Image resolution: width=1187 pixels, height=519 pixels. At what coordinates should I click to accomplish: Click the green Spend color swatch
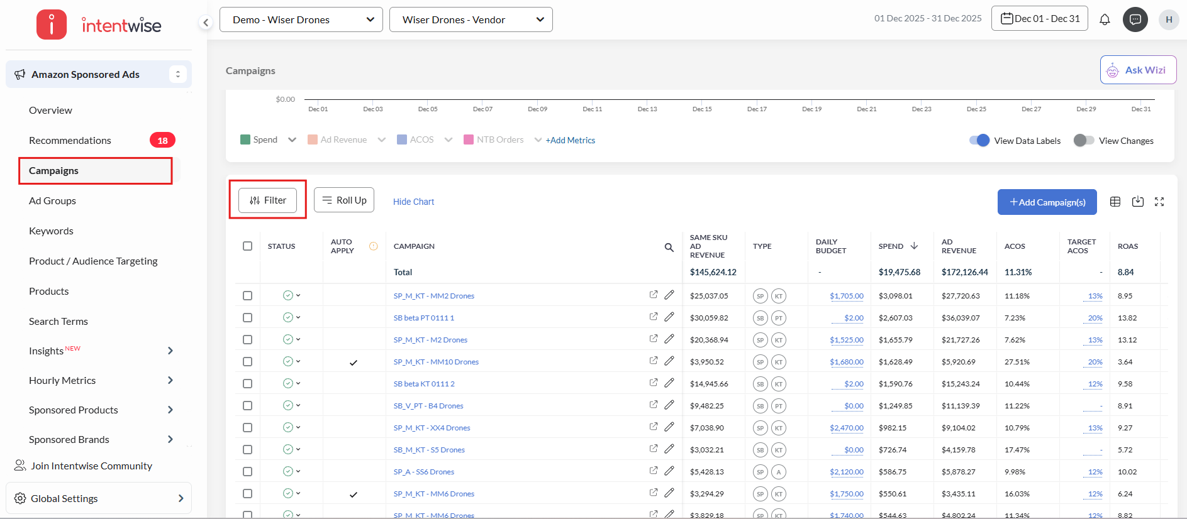tap(245, 139)
